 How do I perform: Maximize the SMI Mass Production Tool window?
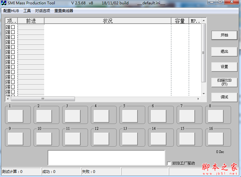[220, 2]
